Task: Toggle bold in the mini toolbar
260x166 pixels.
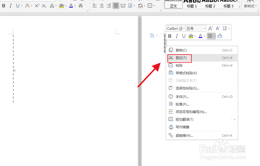Action: click(170, 36)
